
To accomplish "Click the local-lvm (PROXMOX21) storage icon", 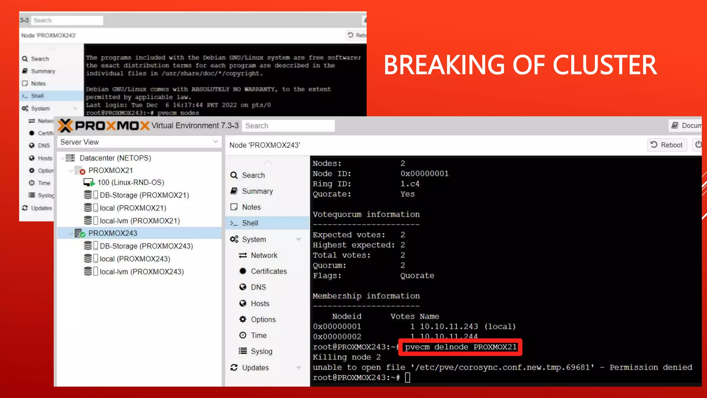I will (x=91, y=220).
